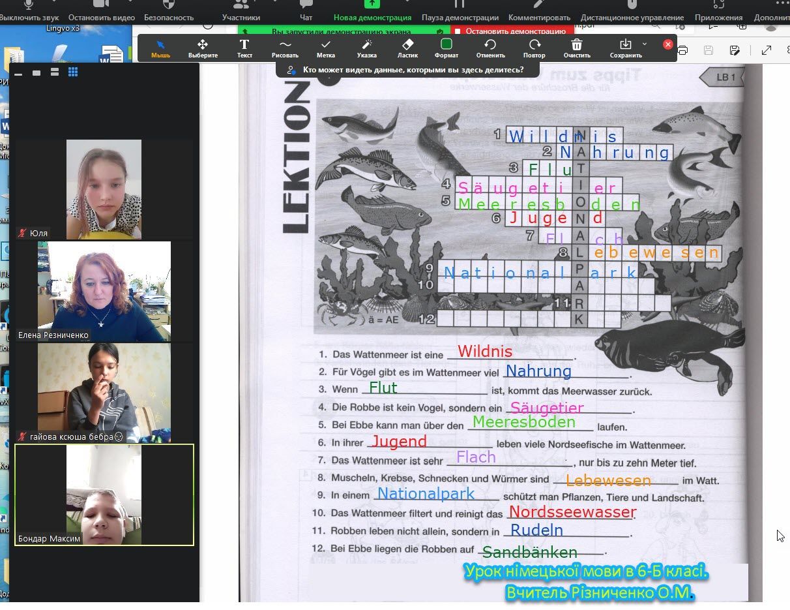Activate the Текст tool in annotation toolbar

click(x=244, y=48)
